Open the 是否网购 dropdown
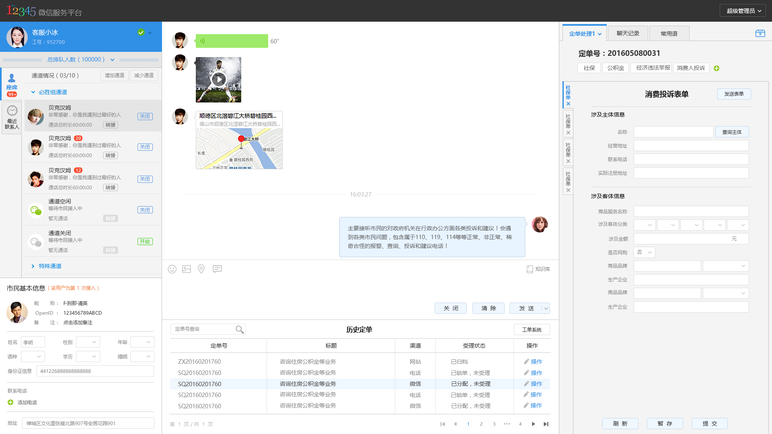This screenshot has height=434, width=772. 645,252
